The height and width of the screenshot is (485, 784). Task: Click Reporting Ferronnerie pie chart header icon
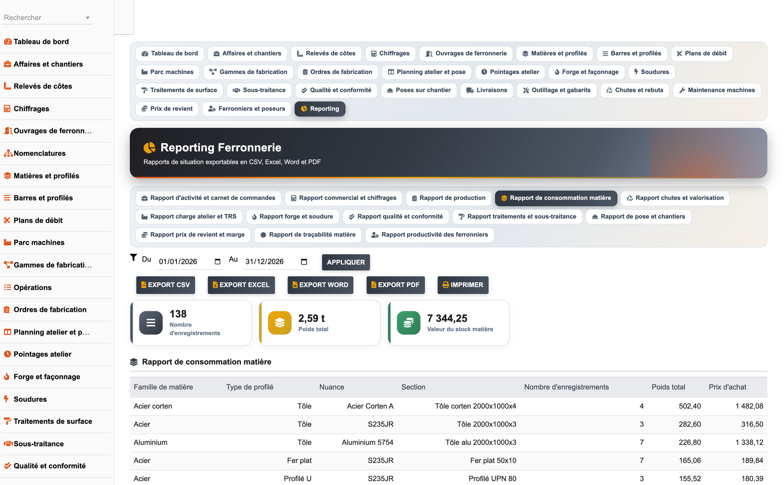point(149,148)
